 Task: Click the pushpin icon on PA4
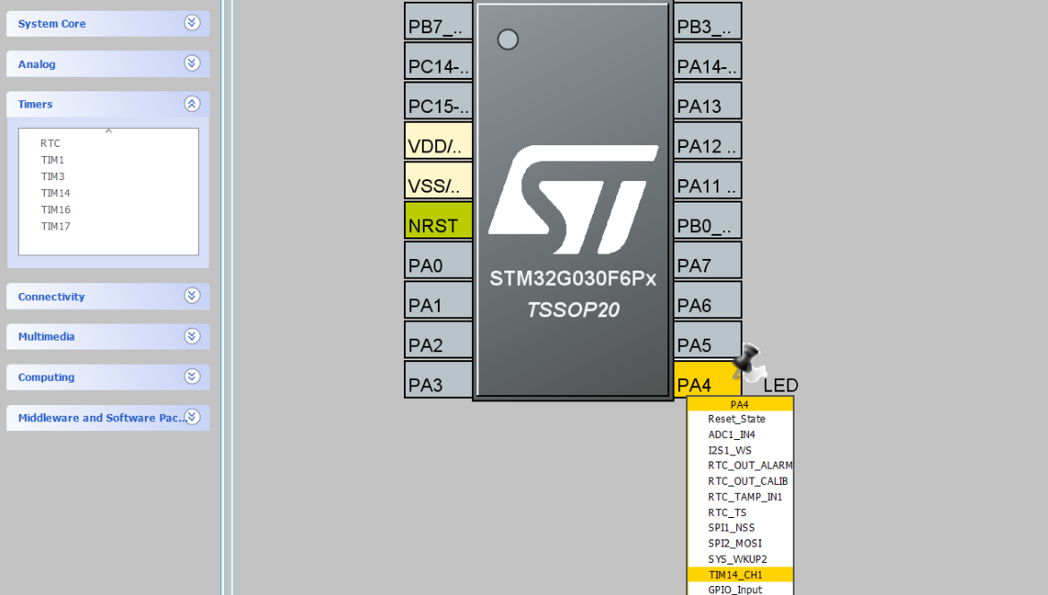[747, 361]
